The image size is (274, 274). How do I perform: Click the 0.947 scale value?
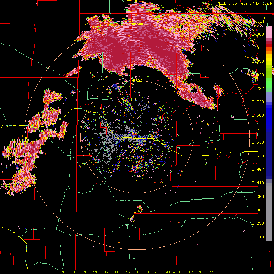(258, 48)
